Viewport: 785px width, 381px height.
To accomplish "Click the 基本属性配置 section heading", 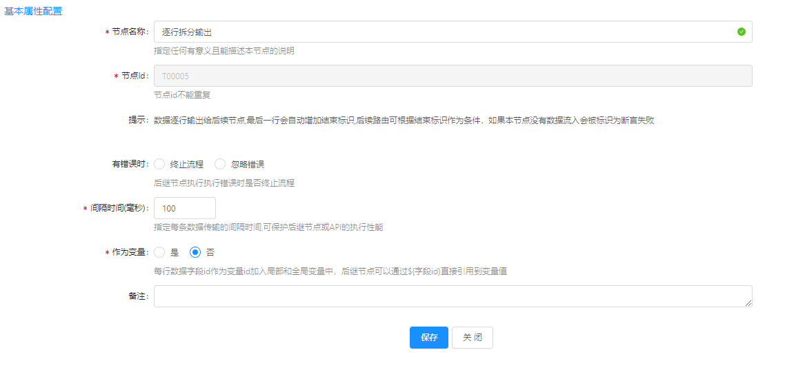I will click(x=33, y=11).
